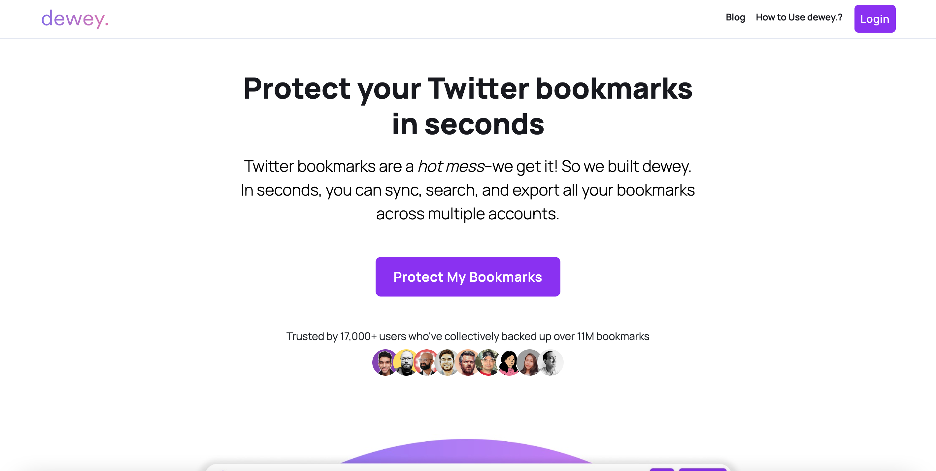Viewport: 936px width, 471px height.
Task: Select the black-and-white side-profile man avatar
Action: coord(552,362)
